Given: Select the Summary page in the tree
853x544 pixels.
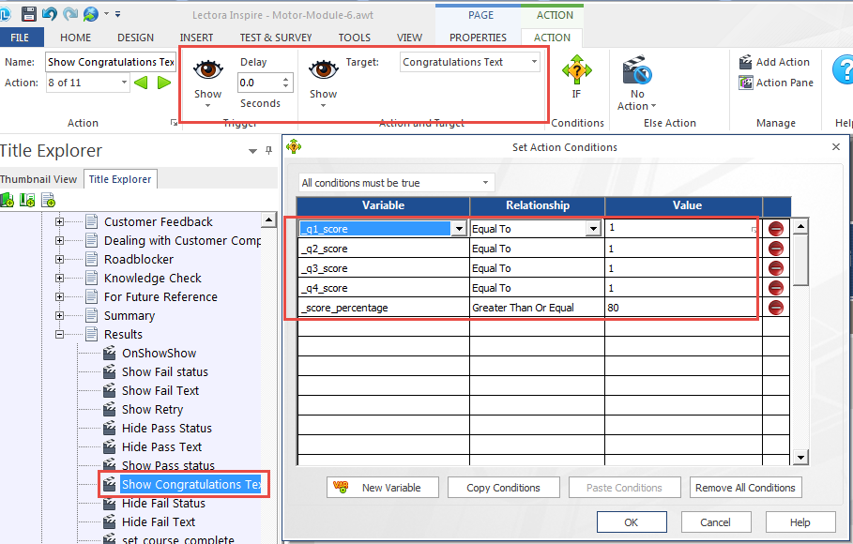Looking at the screenshot, I should click(129, 315).
